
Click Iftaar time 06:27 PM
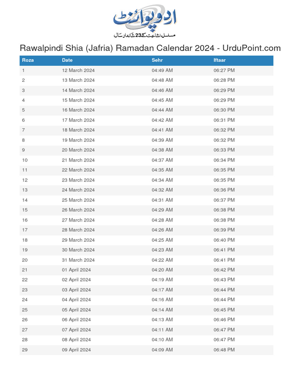224,70
